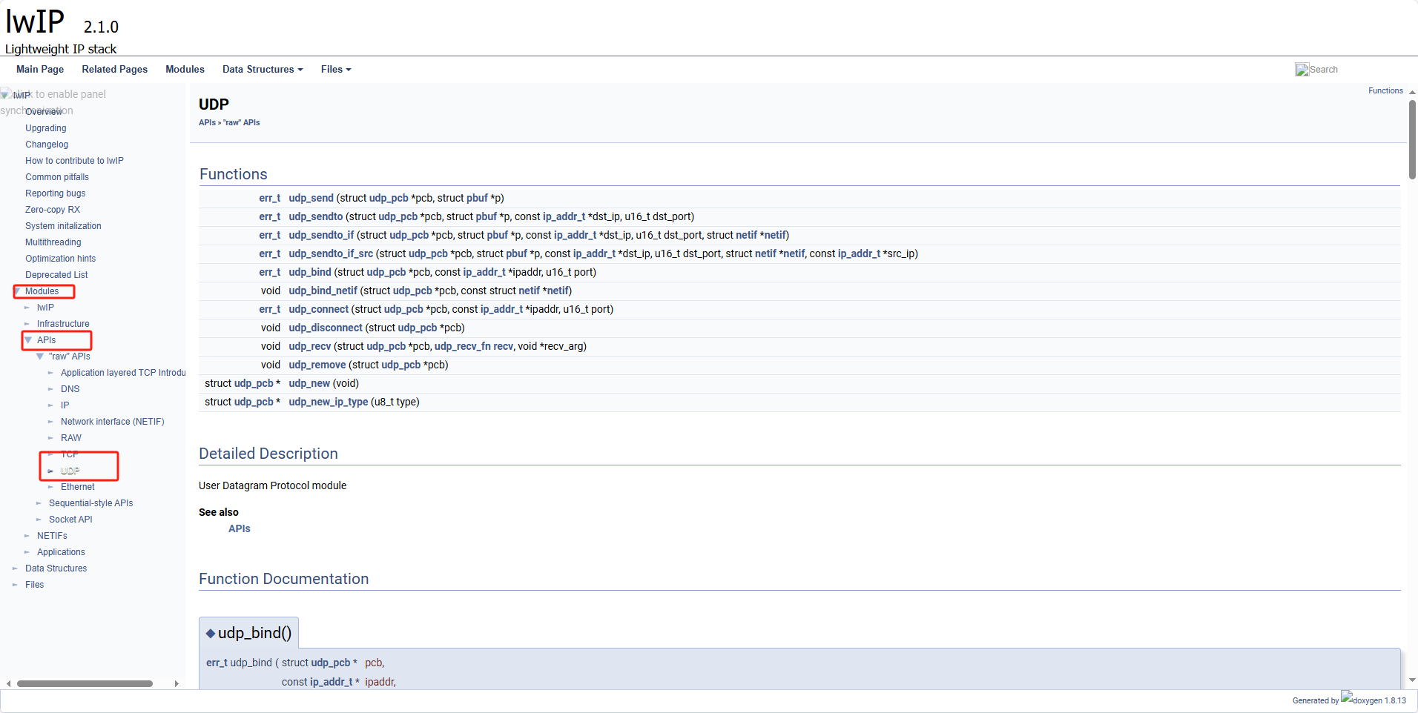Expand the Infrastructure node arrow
This screenshot has width=1418, height=713.
pyautogui.click(x=27, y=324)
